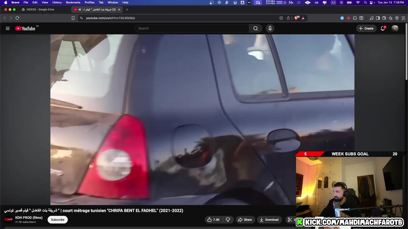Viewport: 408px width, 229px height.
Task: Open macOS Wi-Fi status menu
Action: coord(358,3)
